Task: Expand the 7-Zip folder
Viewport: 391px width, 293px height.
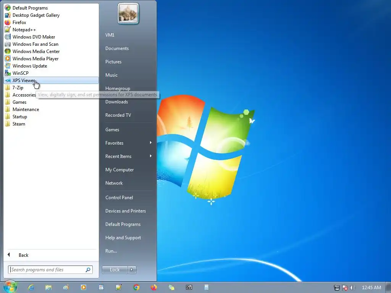Action: pos(51,87)
